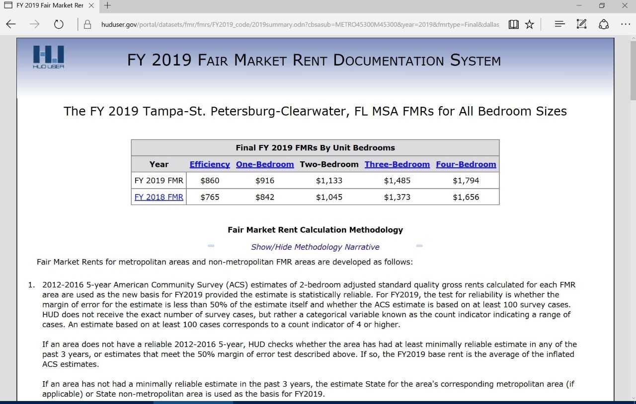The image size is (636, 404).
Task: Close the FY 2019 Fair Market Rent tab
Action: pos(91,5)
